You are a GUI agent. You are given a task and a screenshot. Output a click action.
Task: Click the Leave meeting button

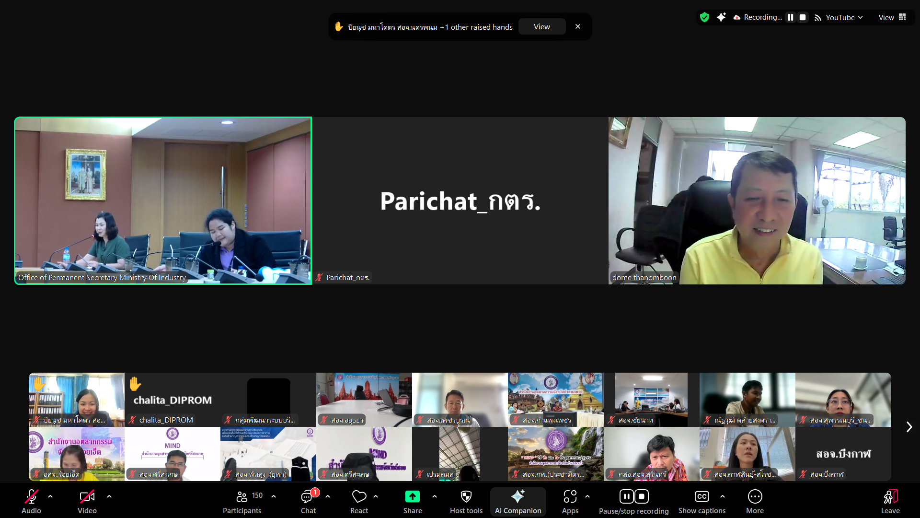[890, 501]
